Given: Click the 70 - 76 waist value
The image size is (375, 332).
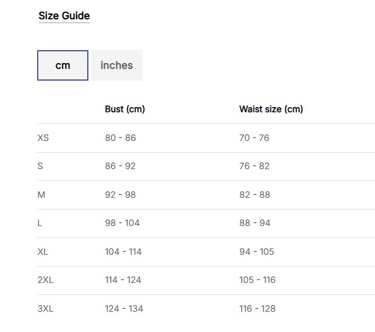Looking at the screenshot, I should pyautogui.click(x=254, y=138).
